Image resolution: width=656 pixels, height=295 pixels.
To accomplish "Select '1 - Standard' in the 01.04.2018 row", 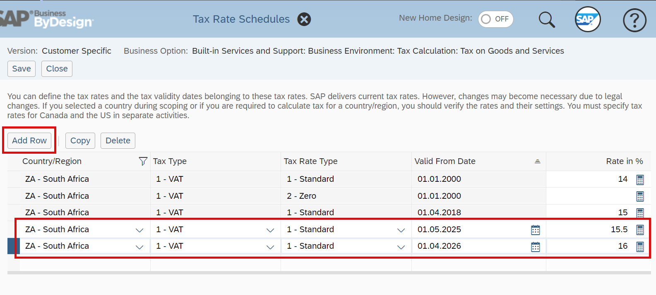I will [x=310, y=212].
